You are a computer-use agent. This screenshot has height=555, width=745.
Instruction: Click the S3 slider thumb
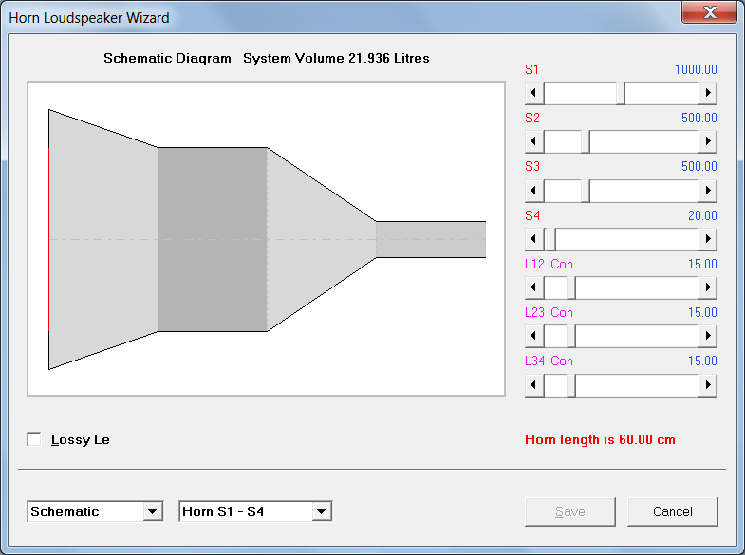coord(586,190)
